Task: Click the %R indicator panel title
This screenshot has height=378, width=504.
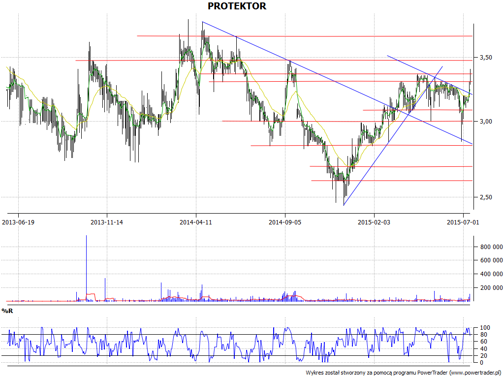Action: tap(7, 311)
